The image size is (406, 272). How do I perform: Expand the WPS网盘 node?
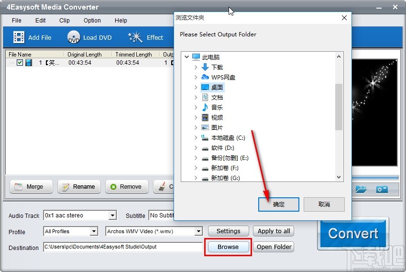point(196,77)
